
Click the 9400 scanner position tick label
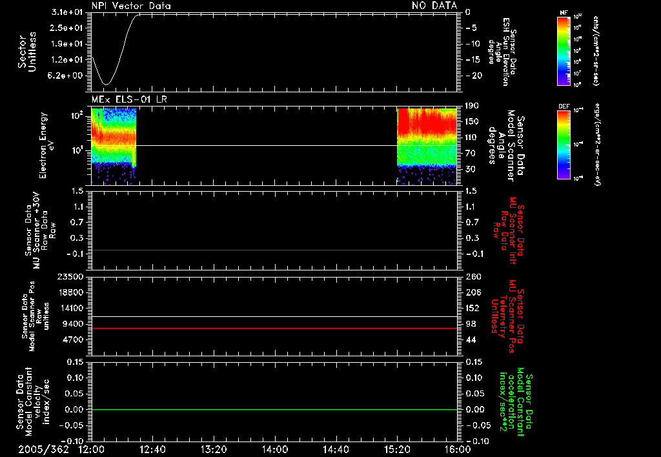74,324
